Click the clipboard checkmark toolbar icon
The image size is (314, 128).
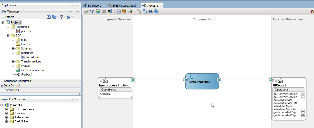coord(130,11)
